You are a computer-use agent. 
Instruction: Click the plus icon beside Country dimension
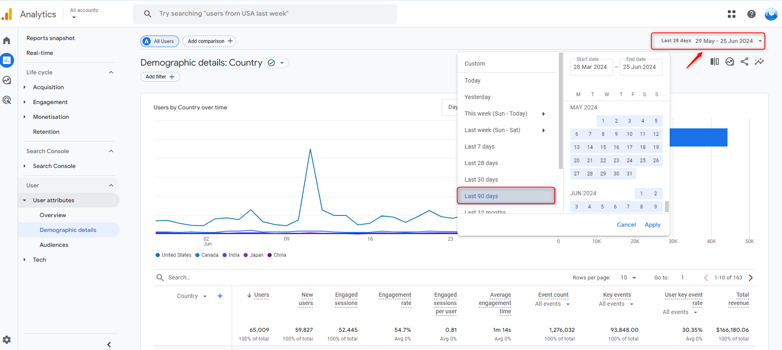click(x=220, y=296)
